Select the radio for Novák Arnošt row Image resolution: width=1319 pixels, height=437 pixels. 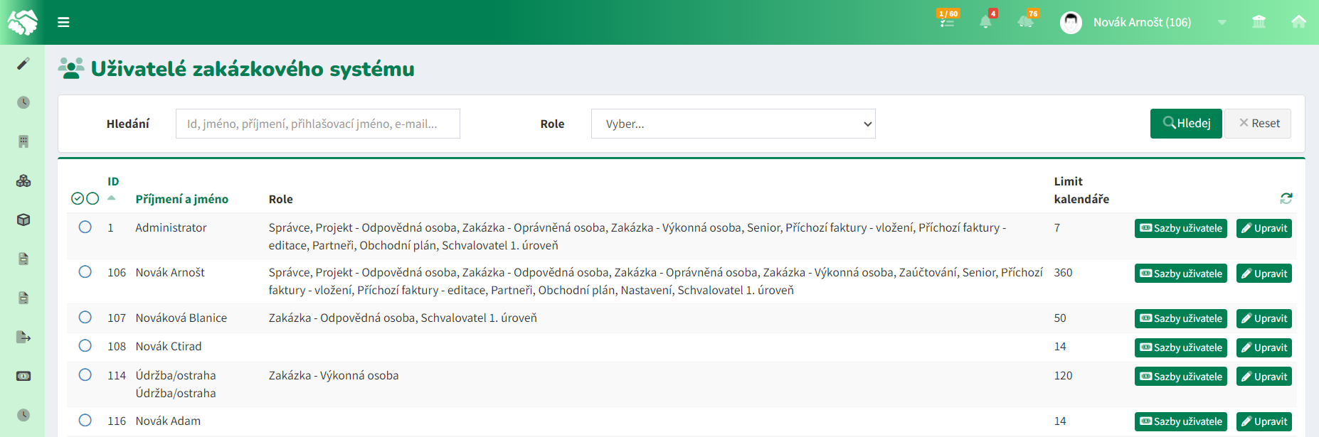coord(85,271)
